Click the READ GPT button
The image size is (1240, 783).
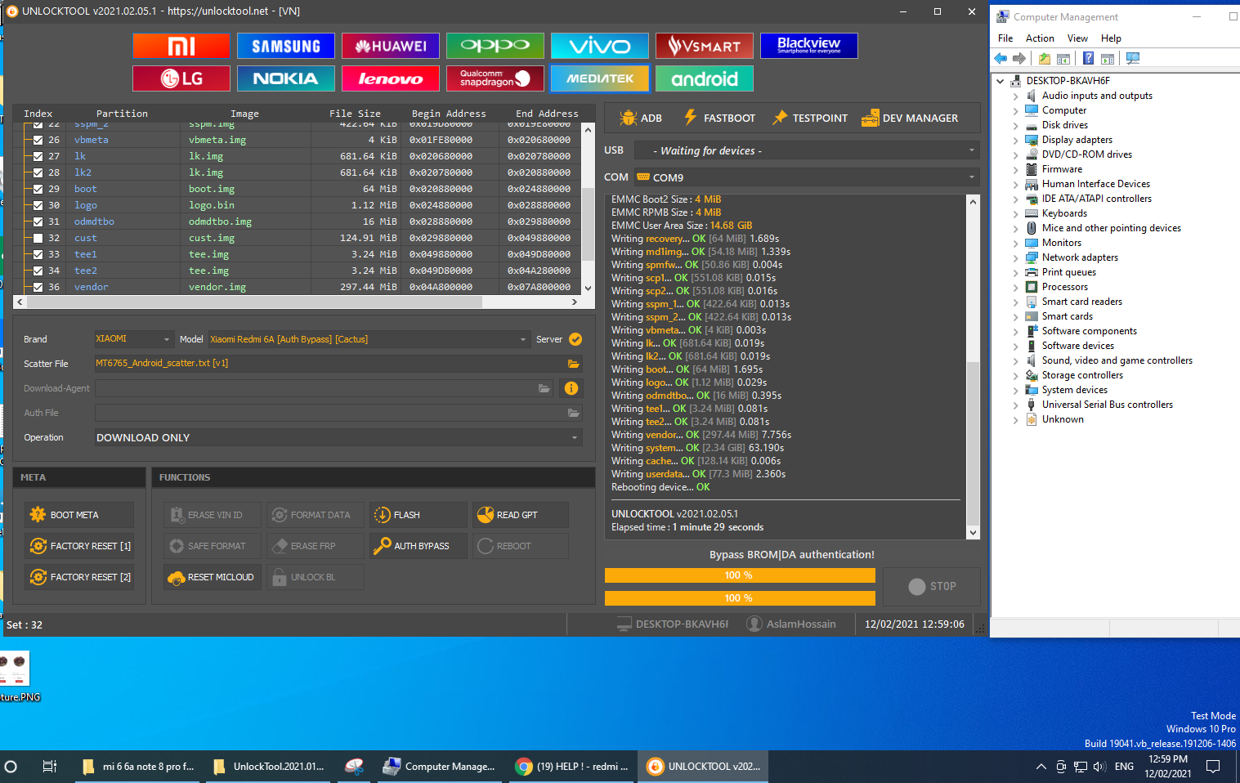tap(520, 515)
